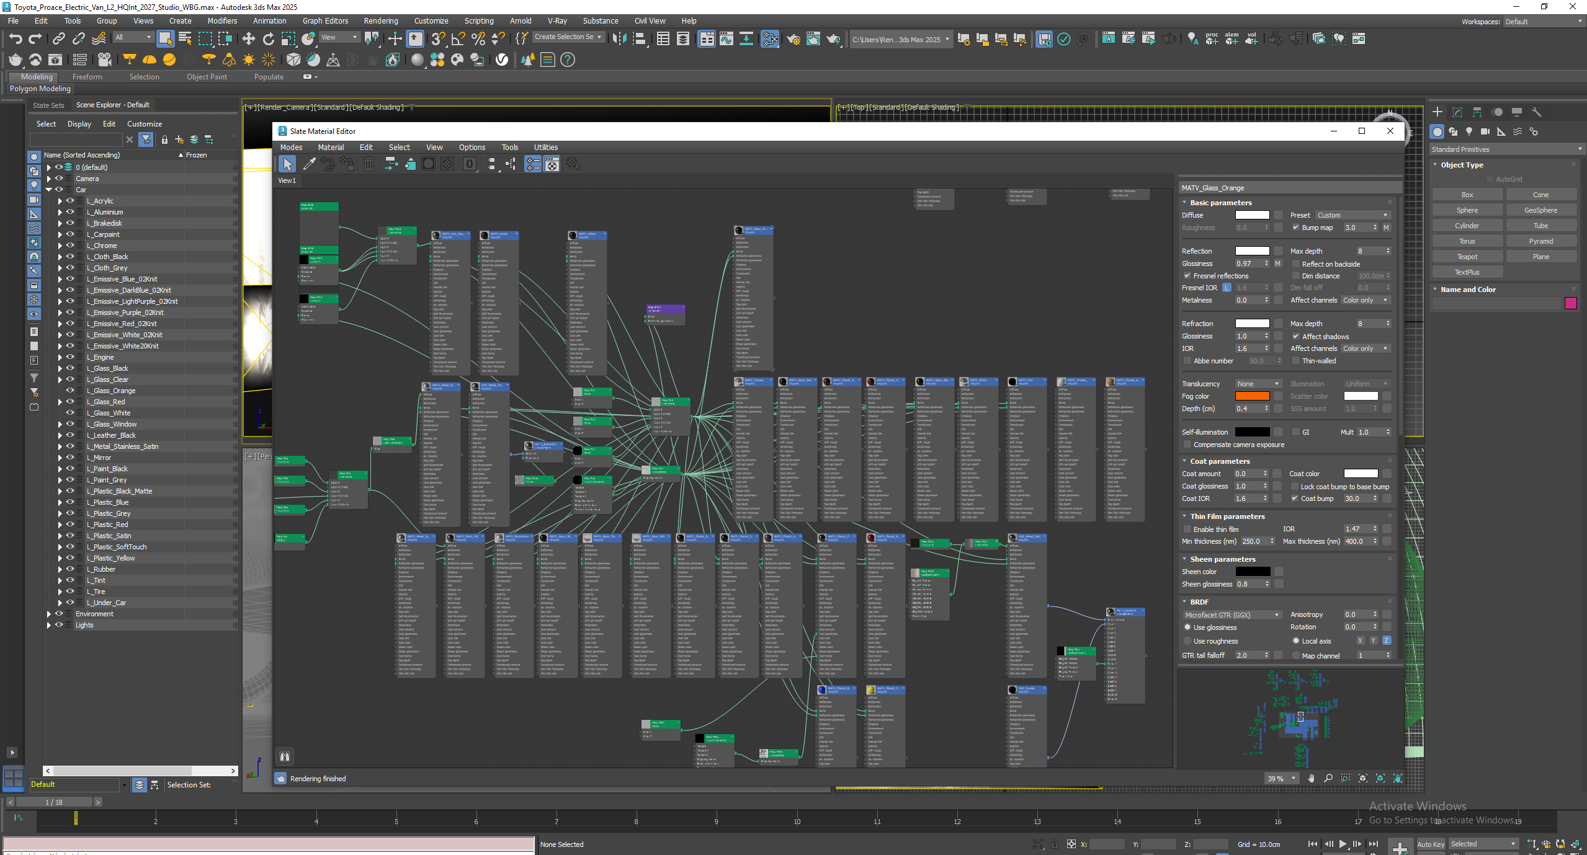Activate the Select and Move tool
The width and height of the screenshot is (1587, 855).
pos(249,39)
